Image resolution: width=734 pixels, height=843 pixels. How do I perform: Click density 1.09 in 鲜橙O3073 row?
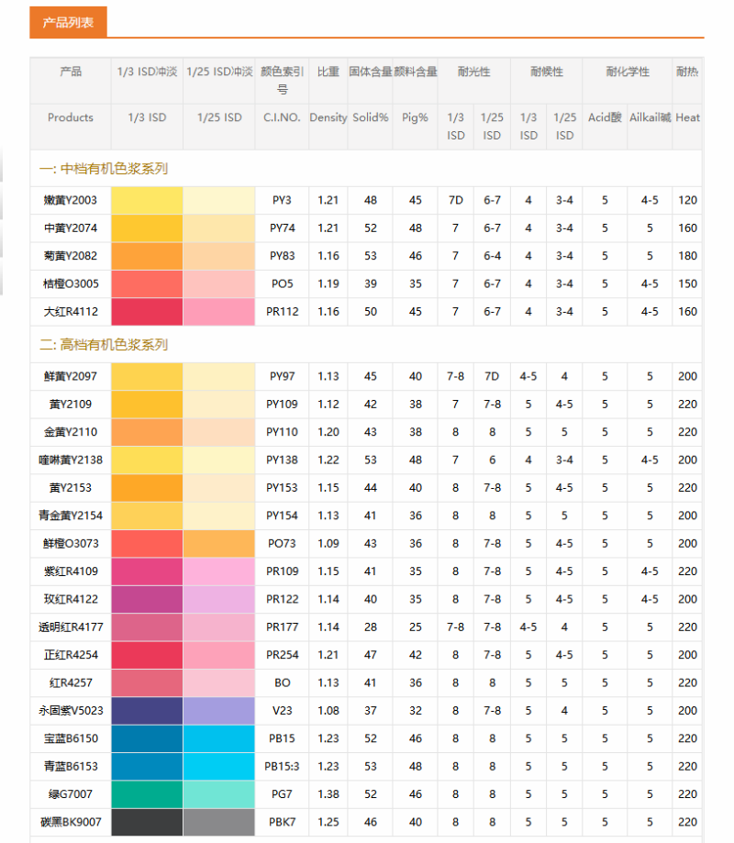328,544
